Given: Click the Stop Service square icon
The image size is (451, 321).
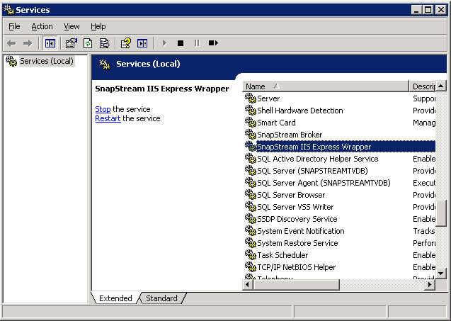Looking at the screenshot, I should coord(181,43).
